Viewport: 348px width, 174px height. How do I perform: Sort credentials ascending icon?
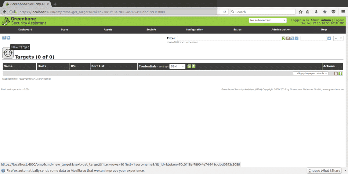(189, 66)
